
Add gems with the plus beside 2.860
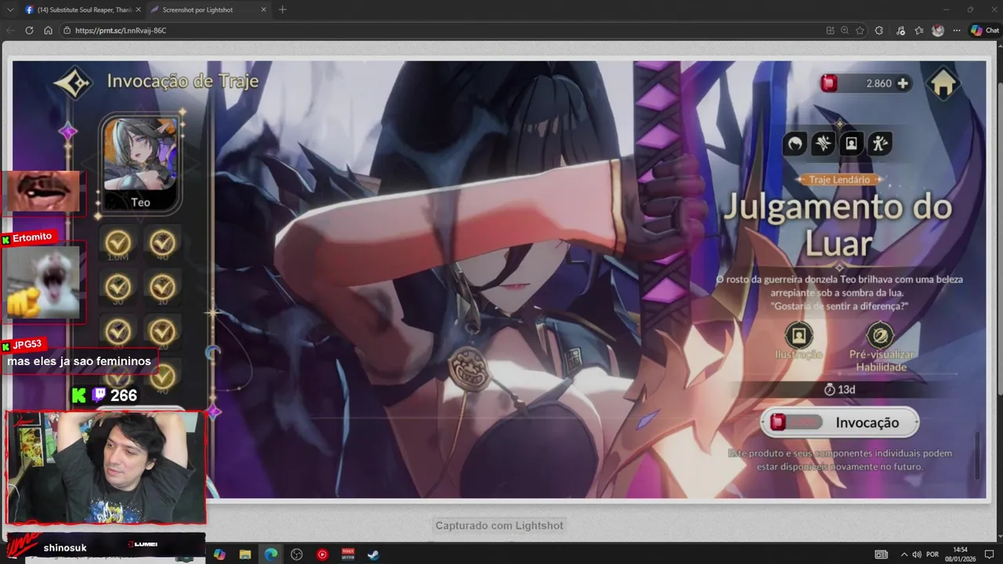click(903, 83)
